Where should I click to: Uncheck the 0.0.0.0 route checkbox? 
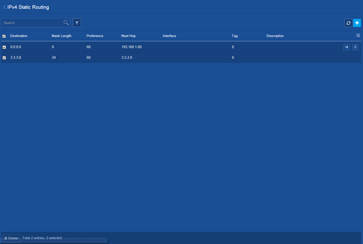4,47
